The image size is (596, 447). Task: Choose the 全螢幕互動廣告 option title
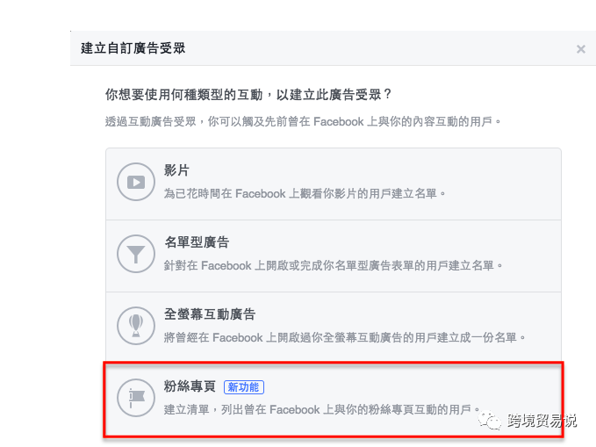point(210,314)
